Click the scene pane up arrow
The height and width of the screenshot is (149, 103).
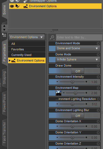click(4, 26)
